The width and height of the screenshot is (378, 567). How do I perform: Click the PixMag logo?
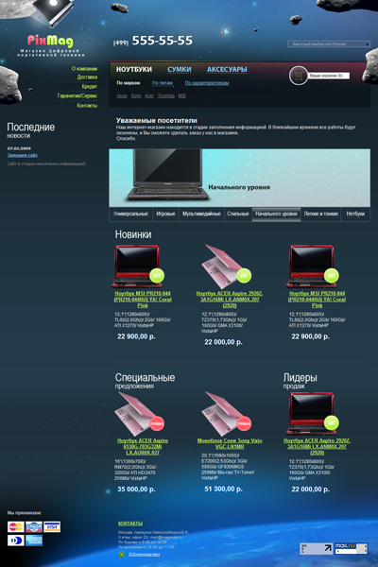[x=50, y=41]
